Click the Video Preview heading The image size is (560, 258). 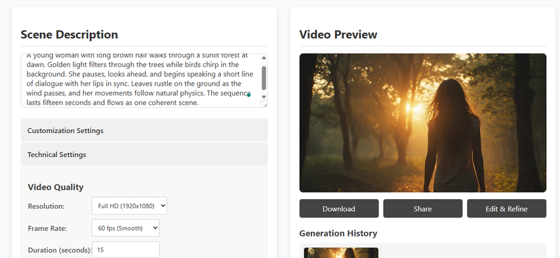[x=338, y=35]
